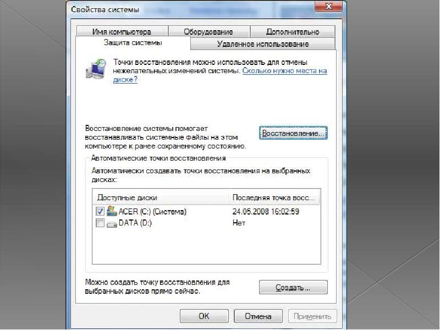Switch to the Удаленное использование tab
The image size is (440, 330).
pyautogui.click(x=263, y=44)
